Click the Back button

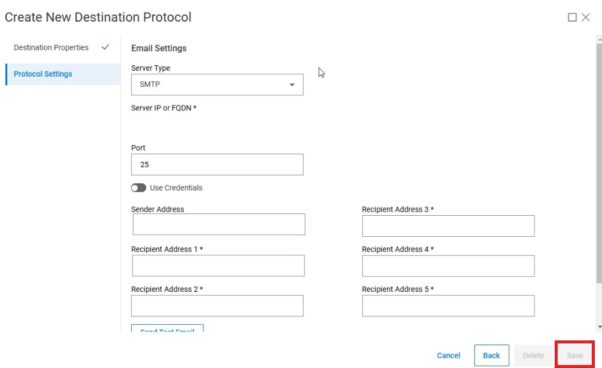491,355
